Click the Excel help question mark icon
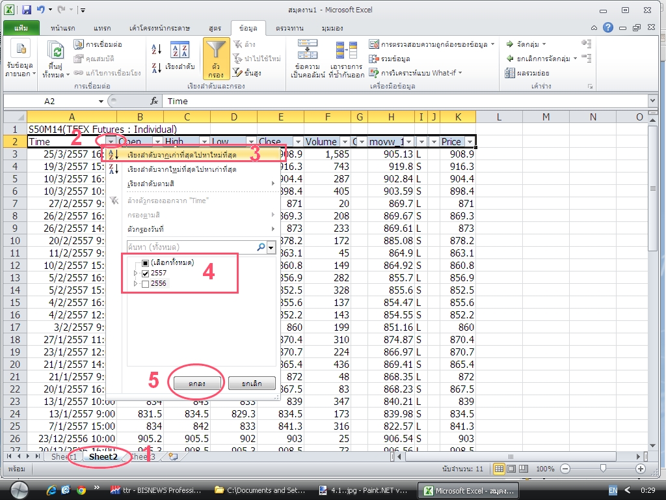The height and width of the screenshot is (500, 666). point(608,27)
